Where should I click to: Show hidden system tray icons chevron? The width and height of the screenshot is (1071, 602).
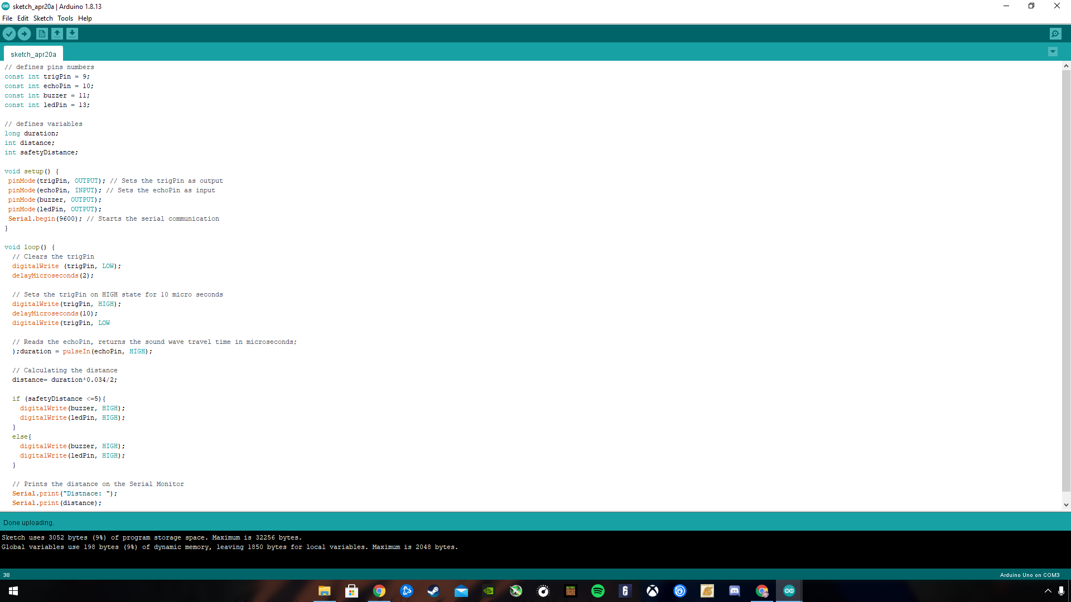[1048, 591]
